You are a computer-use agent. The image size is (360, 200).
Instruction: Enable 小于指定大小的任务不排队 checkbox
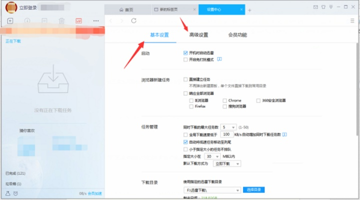click(x=185, y=149)
